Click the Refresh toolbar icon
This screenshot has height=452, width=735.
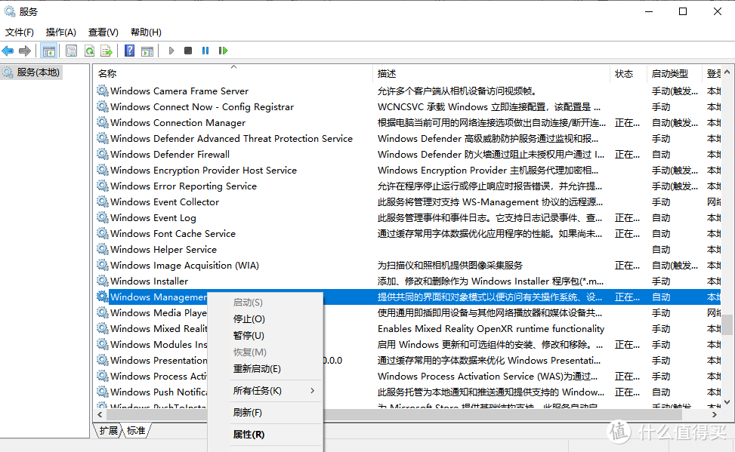click(x=89, y=51)
